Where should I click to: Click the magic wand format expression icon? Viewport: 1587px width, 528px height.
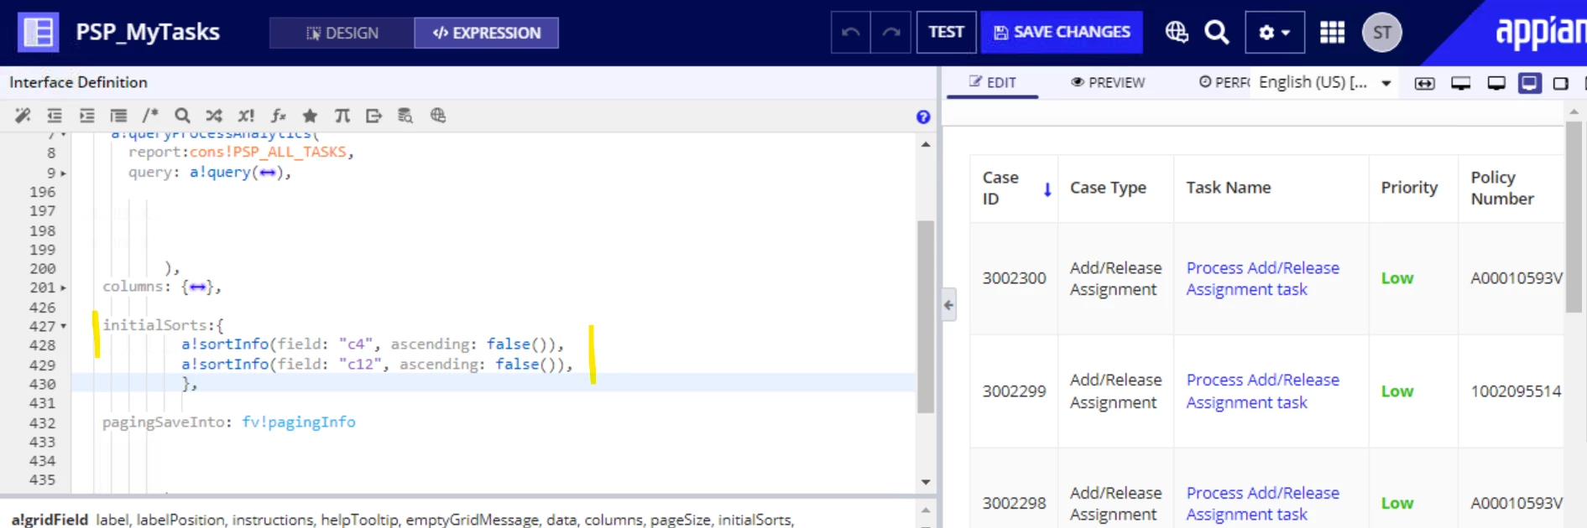coord(23,116)
